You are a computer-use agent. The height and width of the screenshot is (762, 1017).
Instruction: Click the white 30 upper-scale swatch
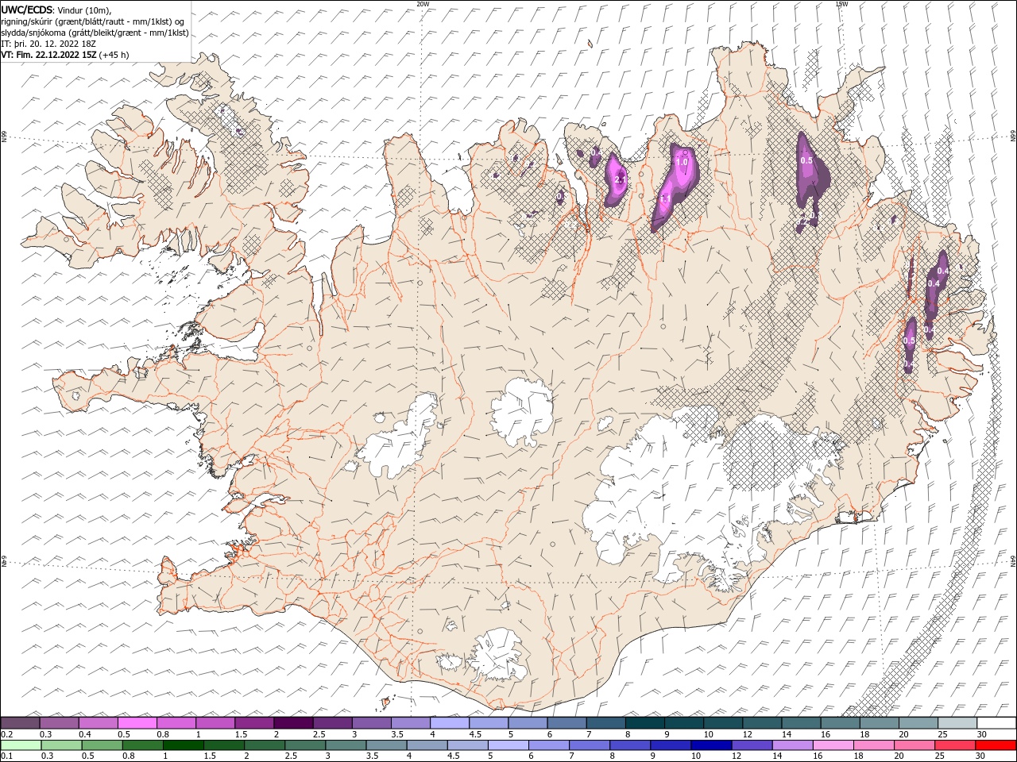pyautogui.click(x=996, y=722)
